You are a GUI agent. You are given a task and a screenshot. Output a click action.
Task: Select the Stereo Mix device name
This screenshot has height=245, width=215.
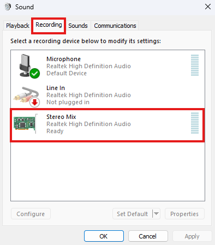coord(61,117)
